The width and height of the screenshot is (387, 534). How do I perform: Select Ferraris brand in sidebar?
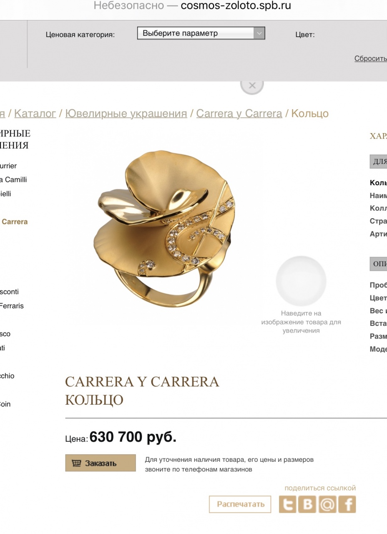[12, 306]
